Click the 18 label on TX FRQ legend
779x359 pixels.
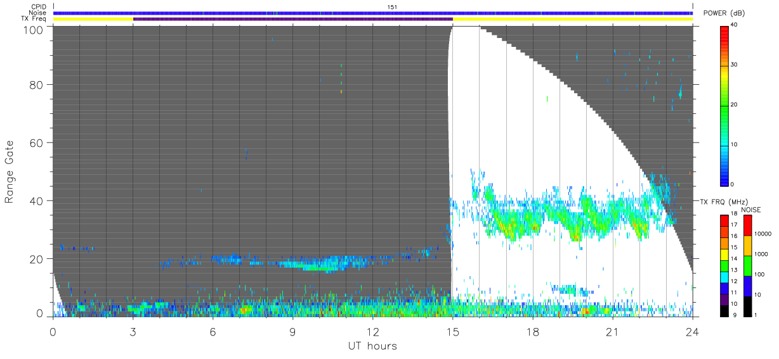(734, 215)
